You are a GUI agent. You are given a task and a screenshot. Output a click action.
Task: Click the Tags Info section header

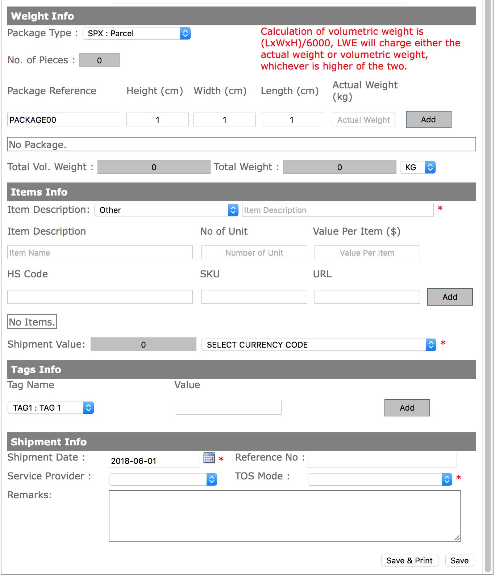coord(242,369)
